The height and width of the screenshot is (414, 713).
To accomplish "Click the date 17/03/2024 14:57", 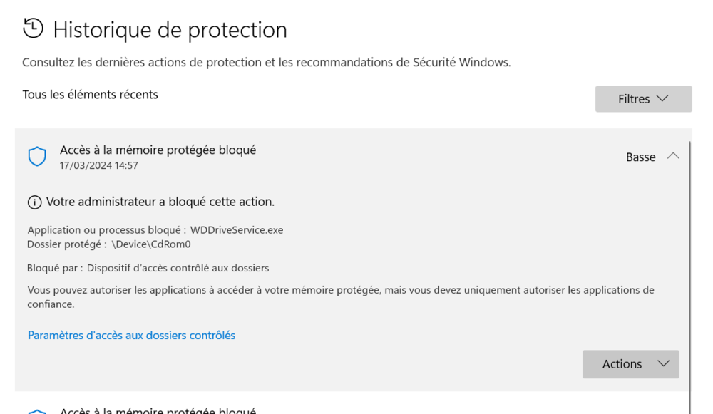I will [98, 165].
